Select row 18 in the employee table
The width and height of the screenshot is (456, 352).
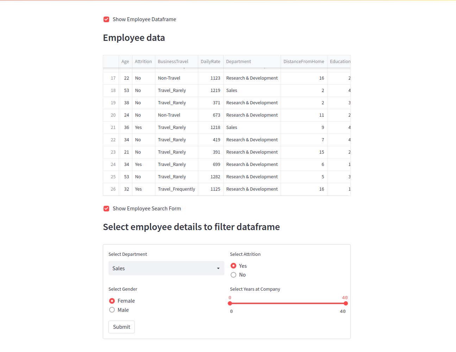[x=113, y=90]
